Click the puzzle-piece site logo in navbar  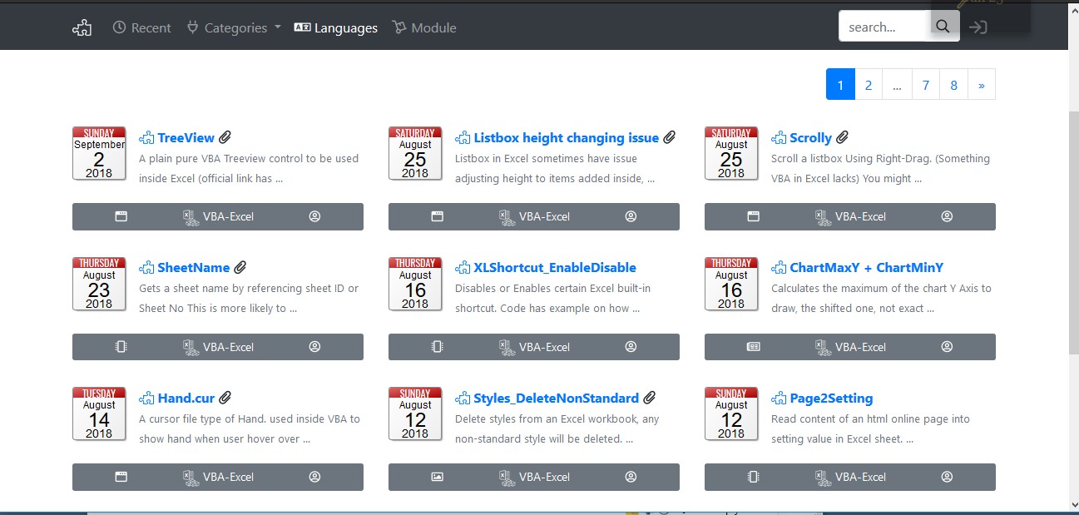coord(82,27)
